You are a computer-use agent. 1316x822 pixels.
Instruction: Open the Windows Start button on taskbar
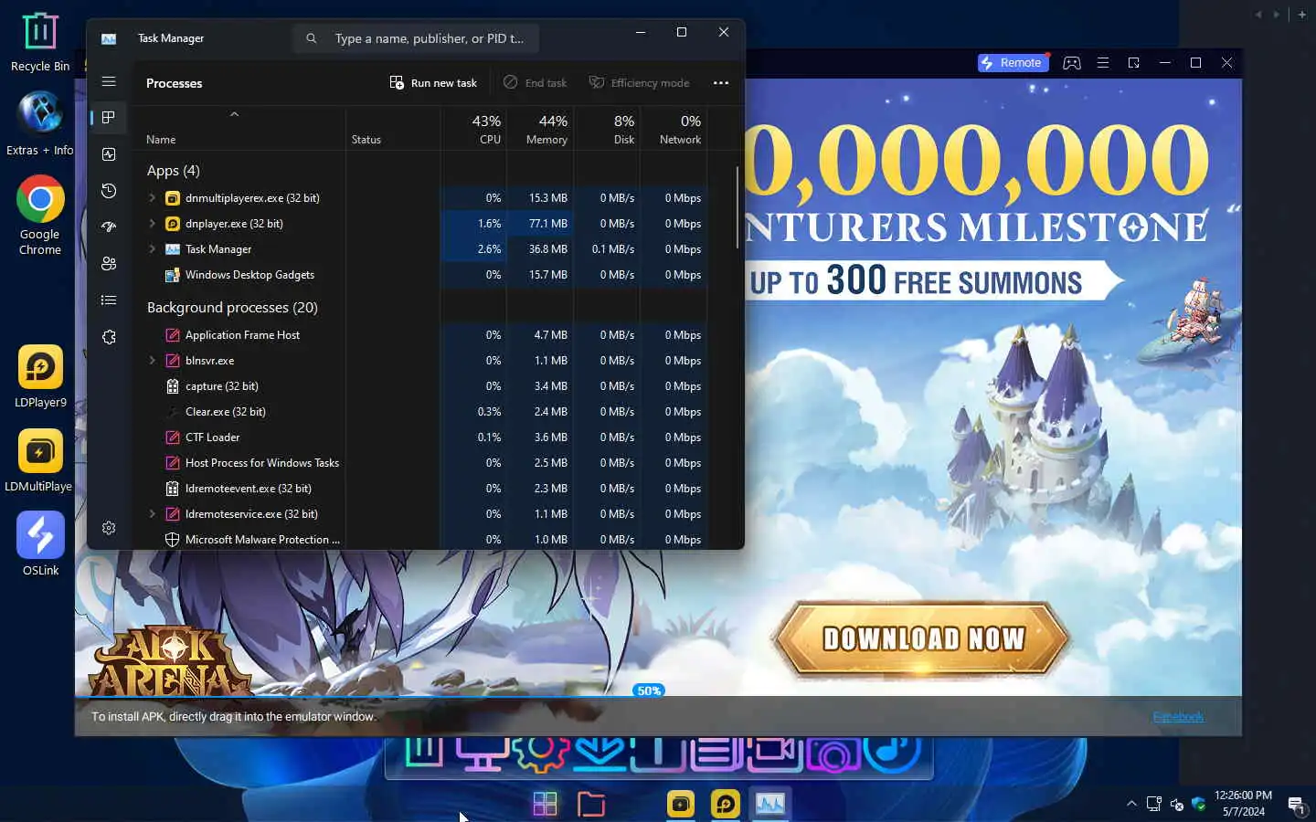tap(546, 804)
